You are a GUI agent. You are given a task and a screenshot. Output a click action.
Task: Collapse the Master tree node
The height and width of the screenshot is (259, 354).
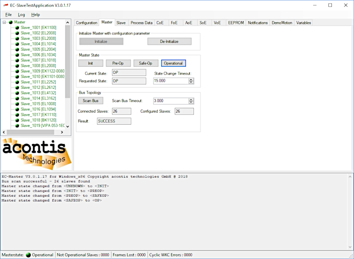coord(4,22)
